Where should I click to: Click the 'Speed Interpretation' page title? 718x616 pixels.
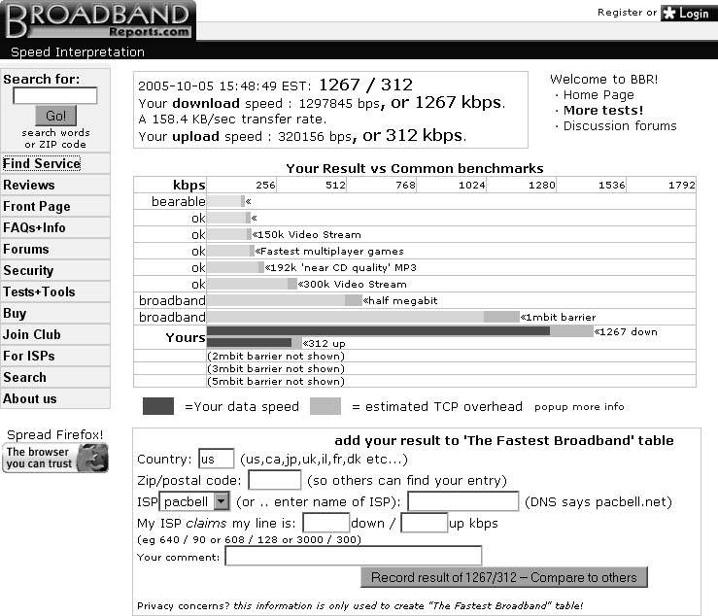78,51
